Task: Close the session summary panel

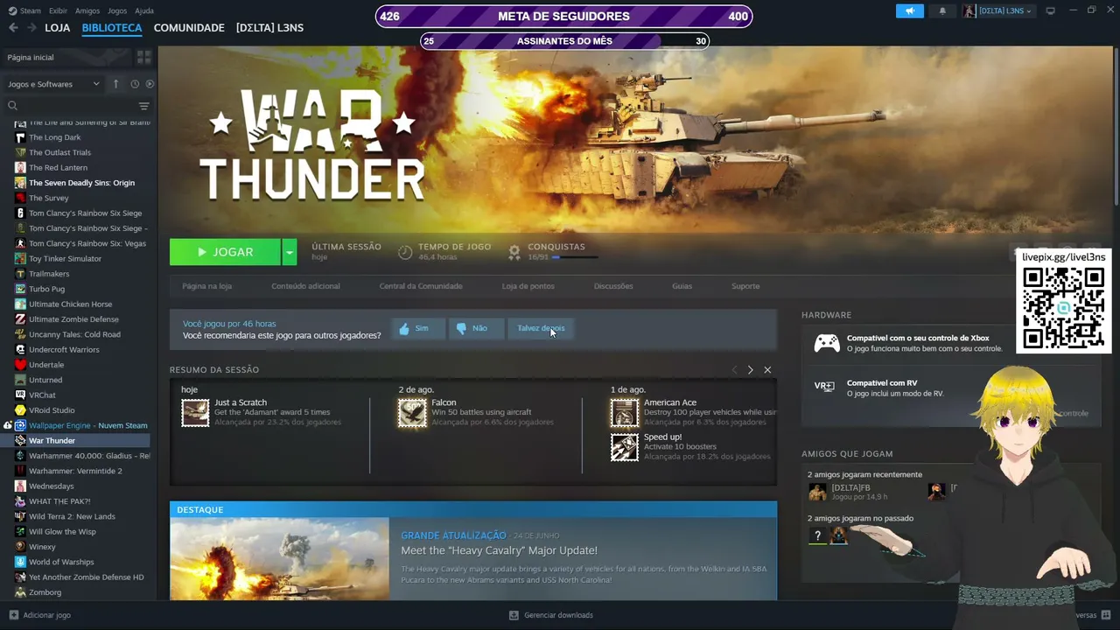Action: (x=767, y=370)
